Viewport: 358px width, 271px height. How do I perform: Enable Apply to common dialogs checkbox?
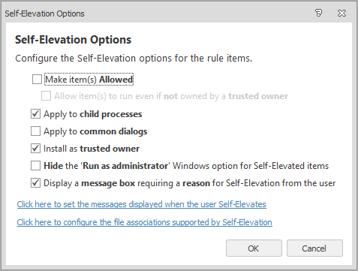[35, 131]
